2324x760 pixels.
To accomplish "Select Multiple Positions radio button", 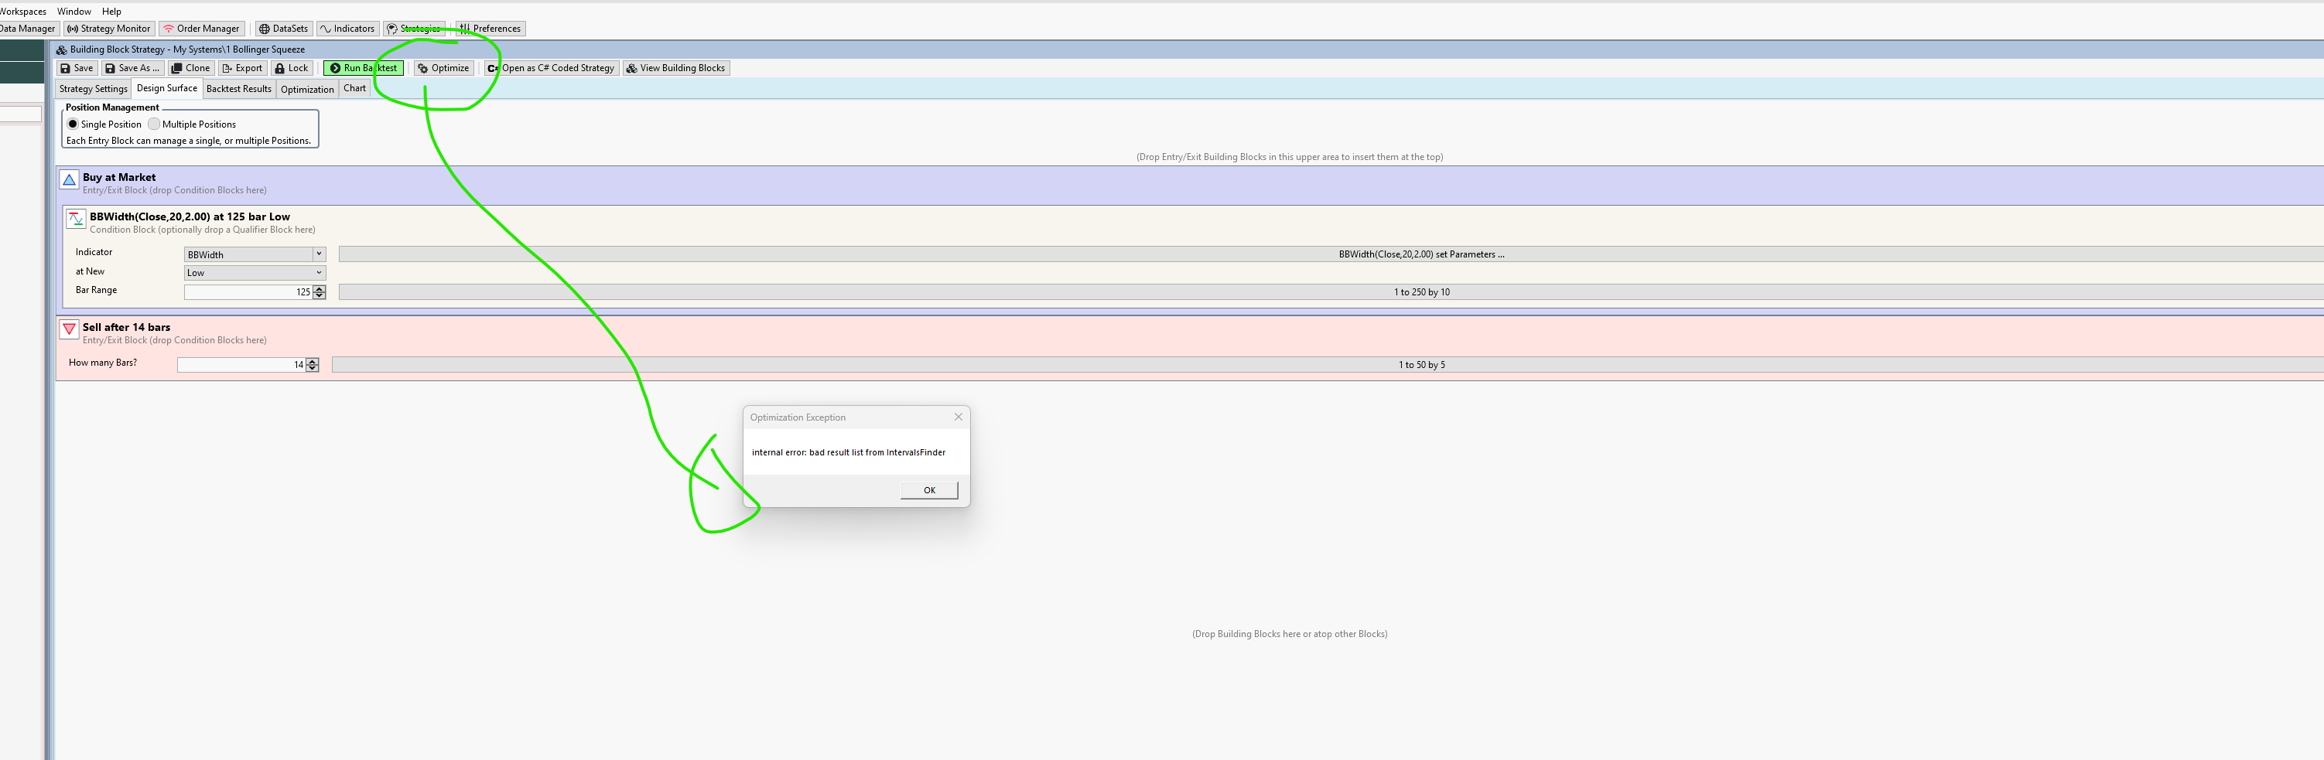I will click(x=154, y=124).
